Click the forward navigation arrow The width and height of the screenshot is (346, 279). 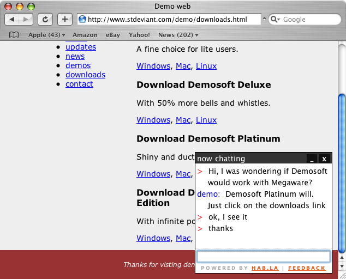[x=26, y=19]
